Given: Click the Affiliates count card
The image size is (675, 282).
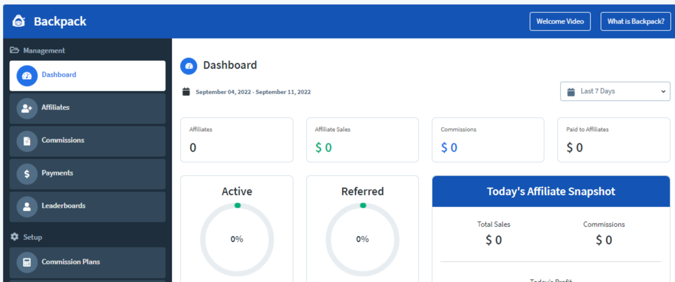Looking at the screenshot, I should 237,140.
